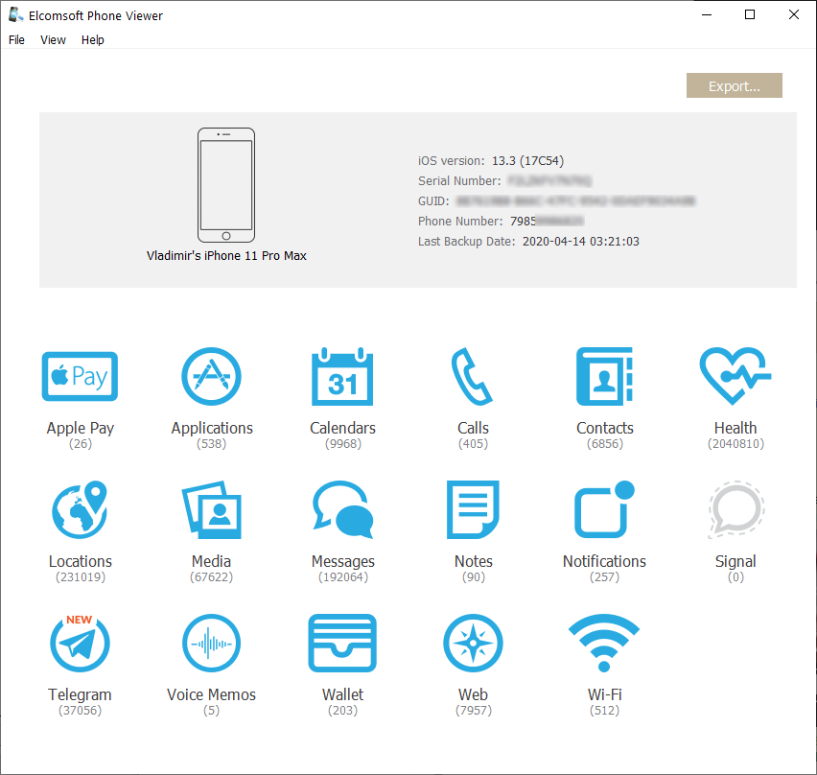Open Web browsing data icon
Image resolution: width=817 pixels, height=775 pixels.
[x=473, y=643]
